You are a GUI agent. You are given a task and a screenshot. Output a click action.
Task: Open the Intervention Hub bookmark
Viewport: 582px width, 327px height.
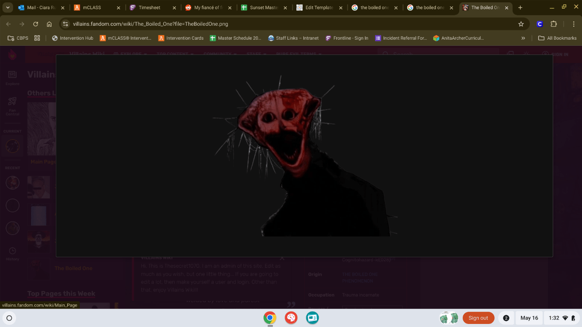point(72,38)
